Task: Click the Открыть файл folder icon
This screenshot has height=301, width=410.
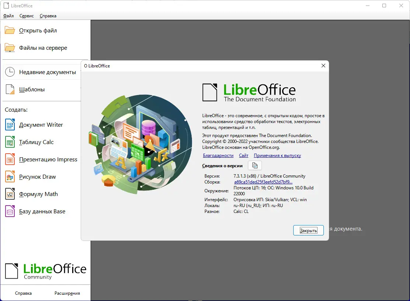Action: 9,31
